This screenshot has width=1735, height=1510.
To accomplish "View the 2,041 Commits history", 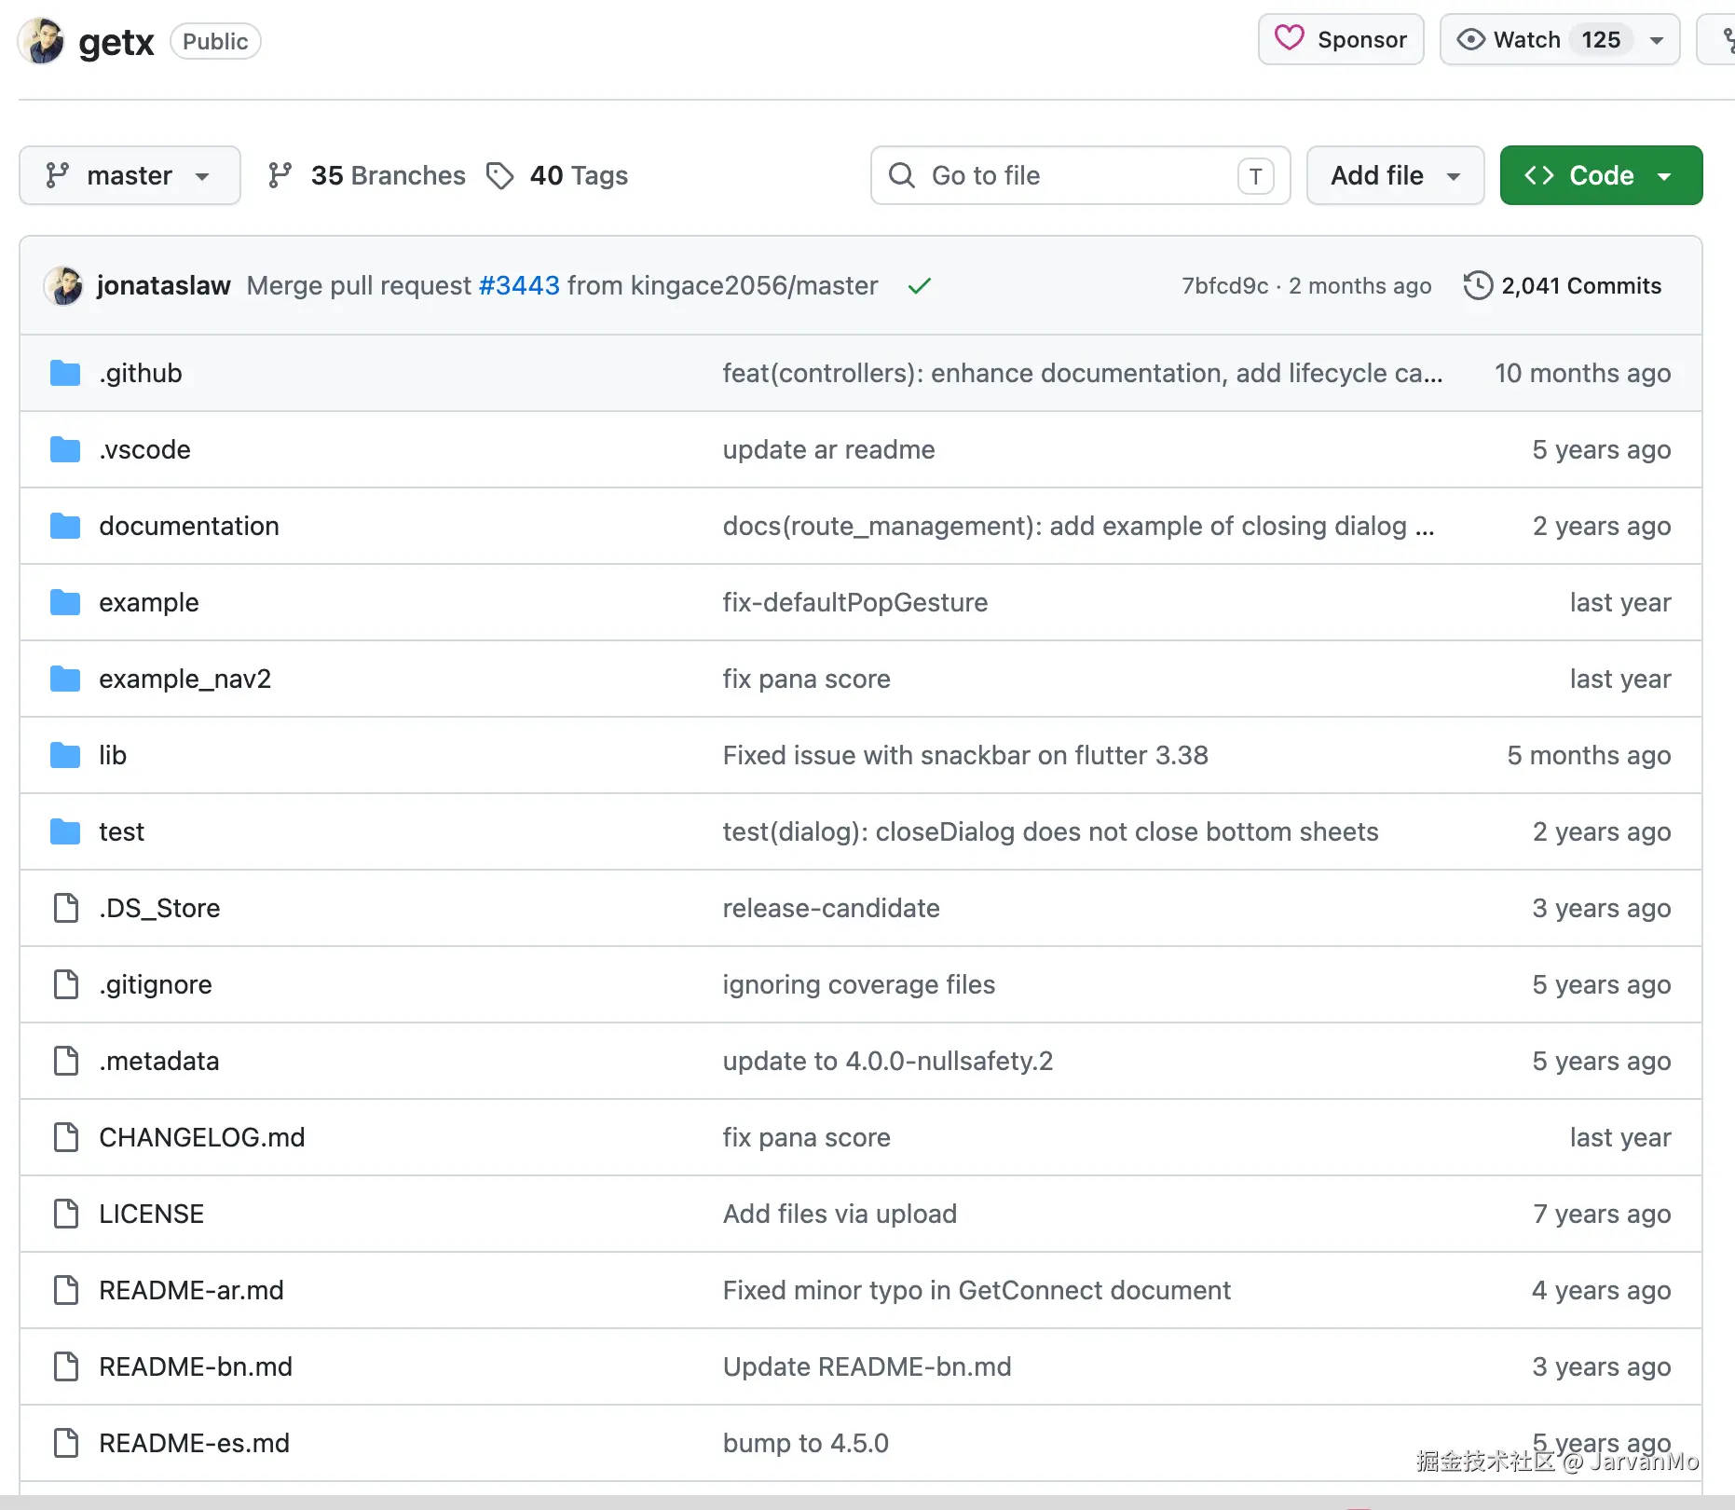I will (1581, 286).
